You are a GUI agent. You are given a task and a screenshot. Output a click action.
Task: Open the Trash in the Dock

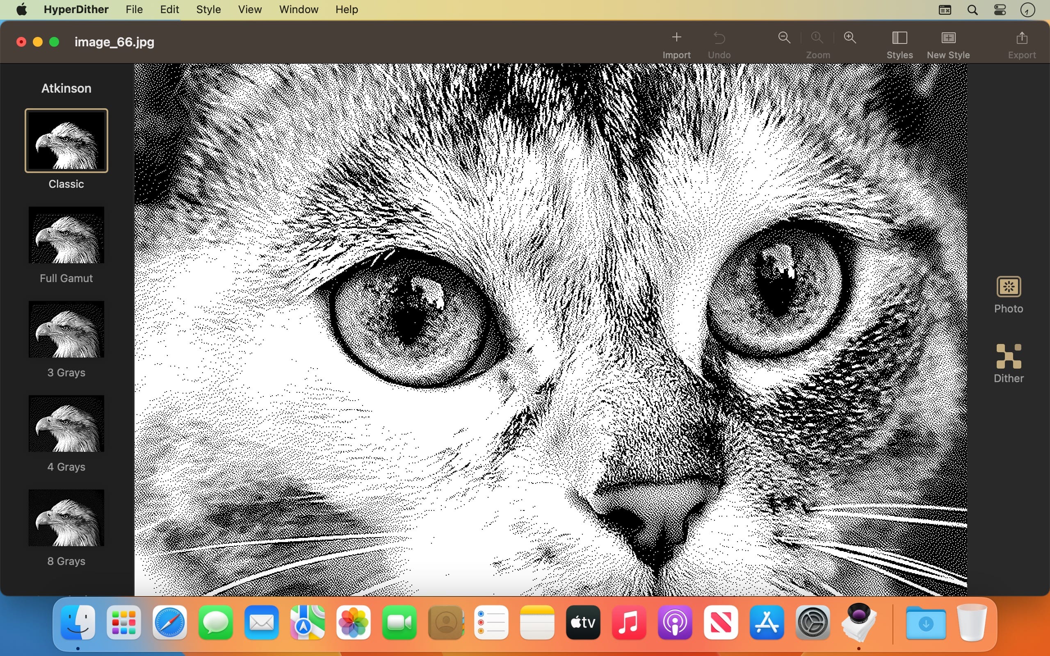972,622
